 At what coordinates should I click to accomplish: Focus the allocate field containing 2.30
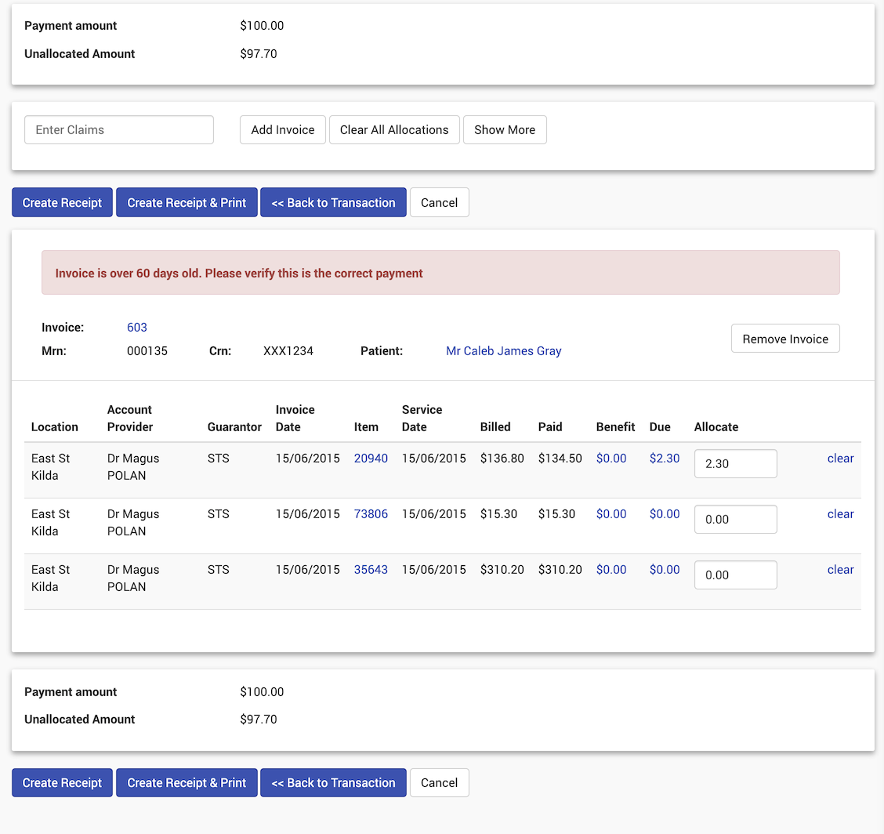pyautogui.click(x=735, y=463)
